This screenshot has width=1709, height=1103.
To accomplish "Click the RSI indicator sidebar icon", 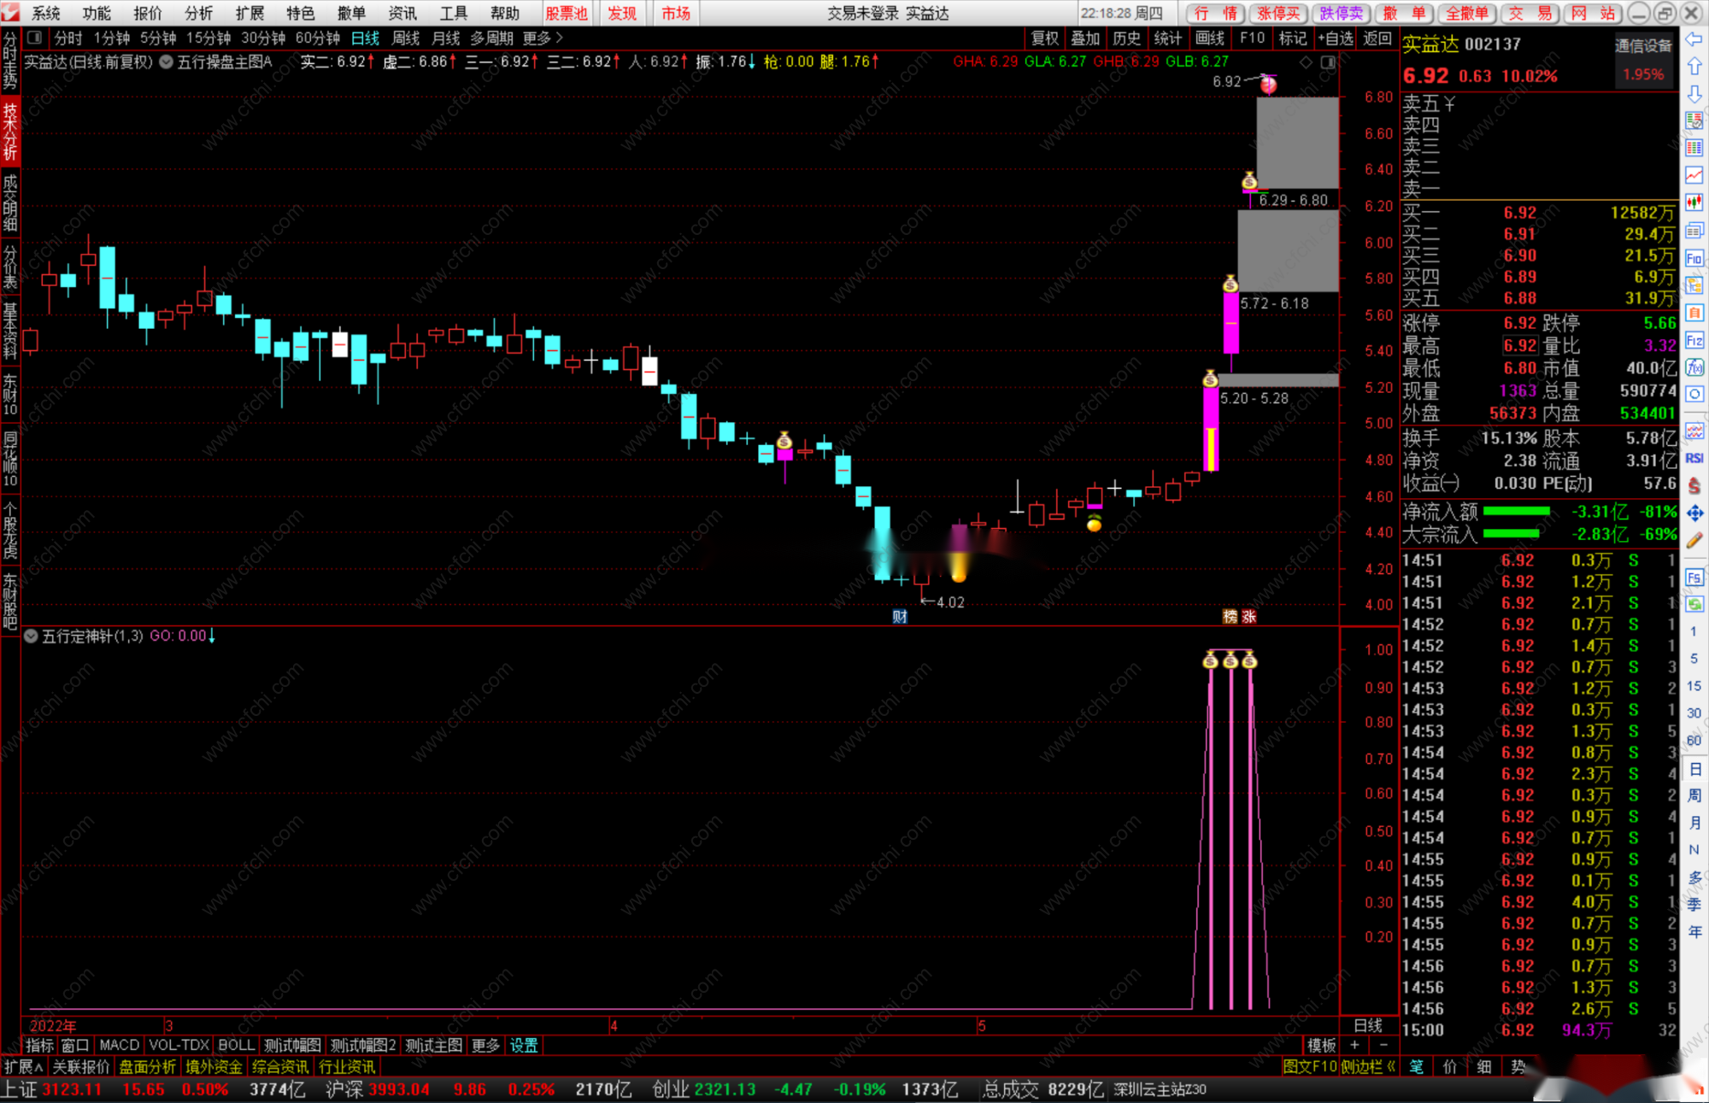I will tap(1694, 459).
